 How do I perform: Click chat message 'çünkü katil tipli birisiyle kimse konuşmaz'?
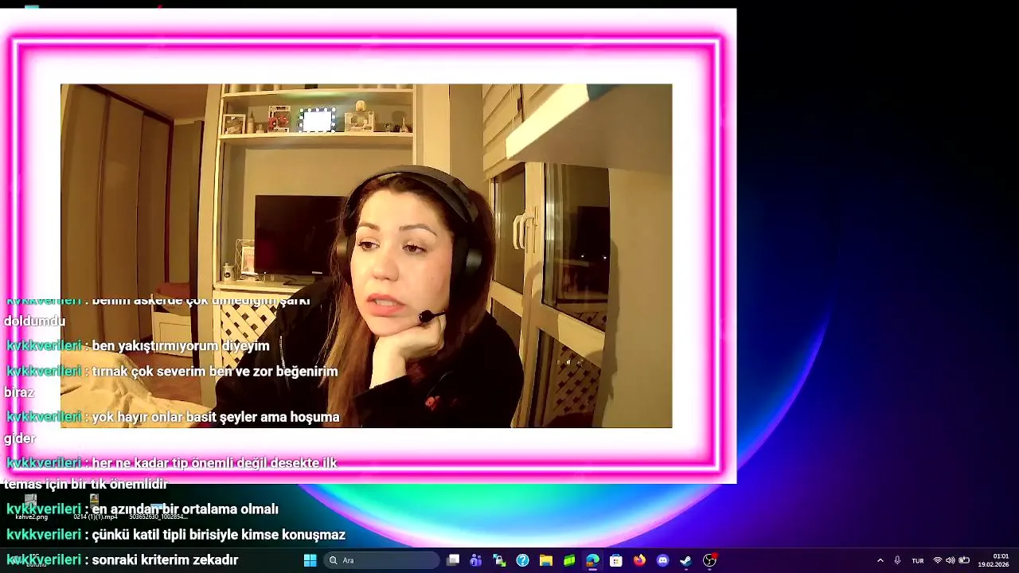coord(218,534)
